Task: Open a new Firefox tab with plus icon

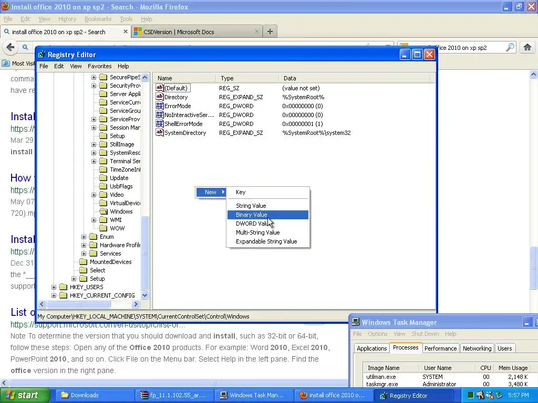Action: point(270,31)
